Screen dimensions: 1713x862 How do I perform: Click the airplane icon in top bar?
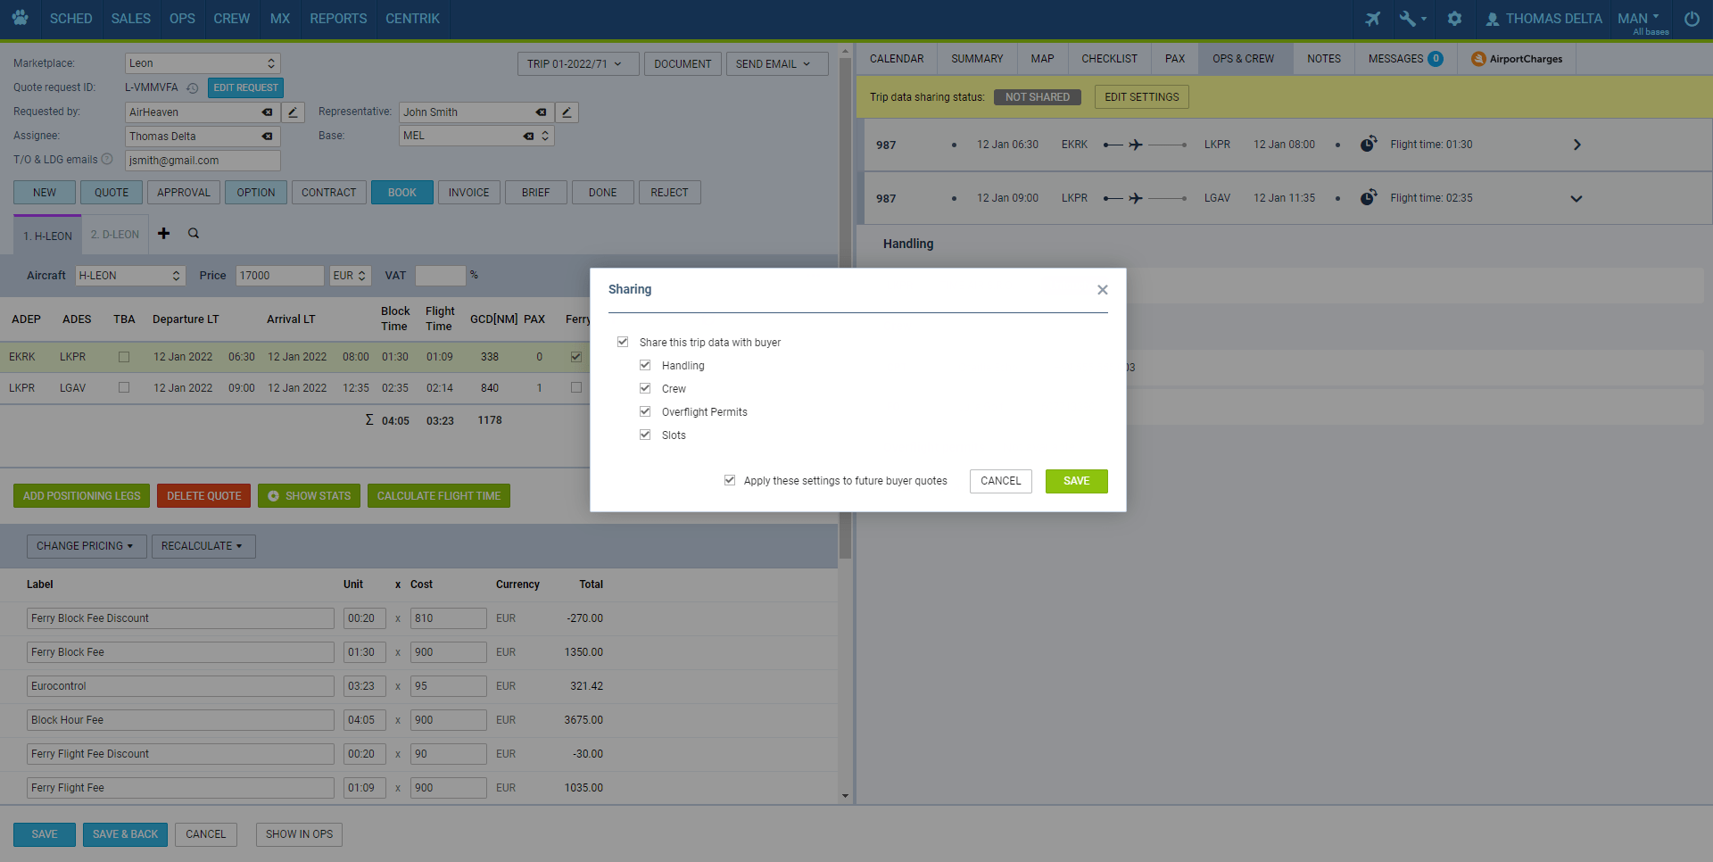[x=1372, y=19]
